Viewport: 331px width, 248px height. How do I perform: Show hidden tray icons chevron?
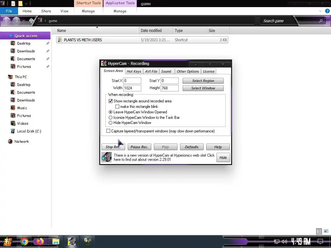[x=269, y=242]
